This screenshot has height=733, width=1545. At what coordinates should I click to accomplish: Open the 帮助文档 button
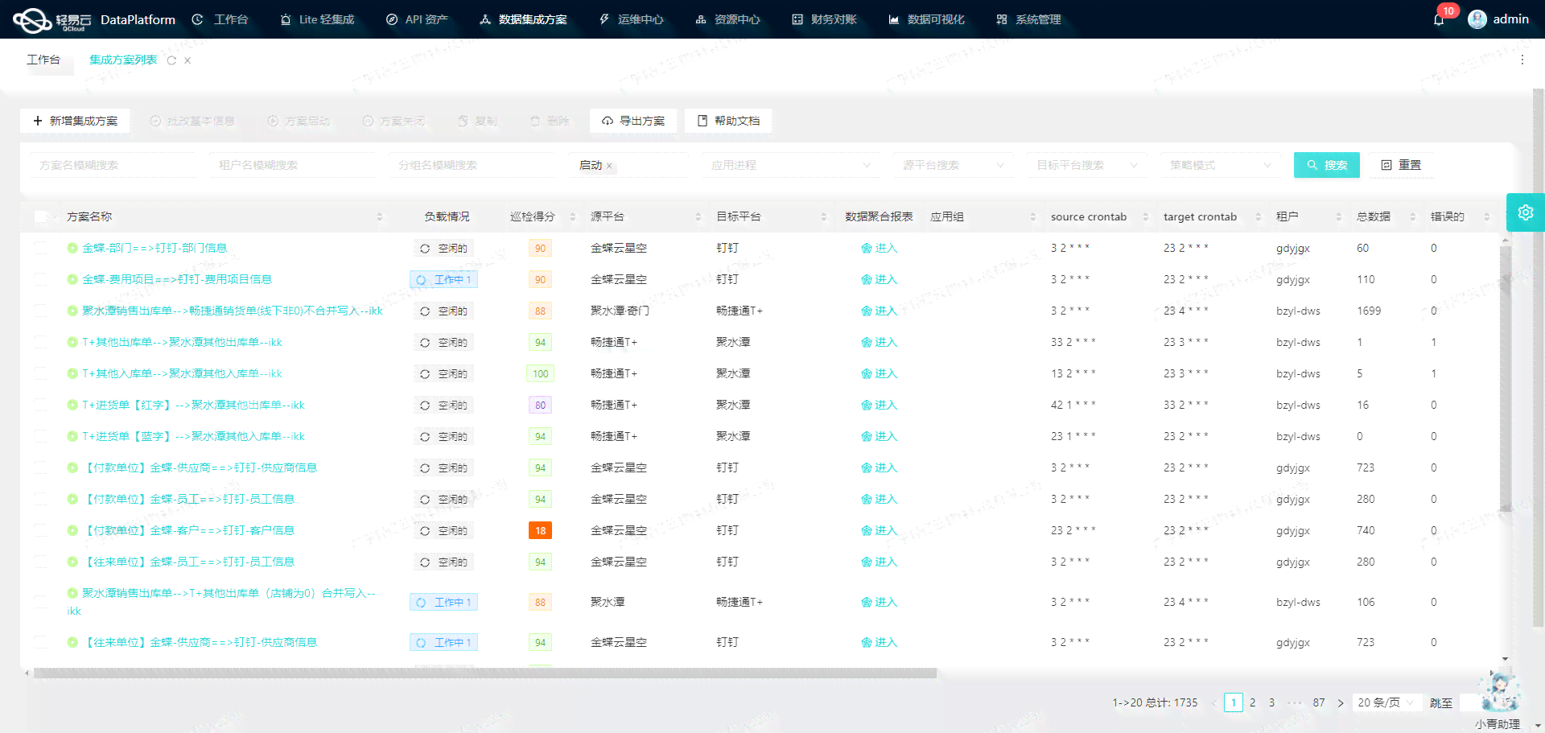point(728,121)
